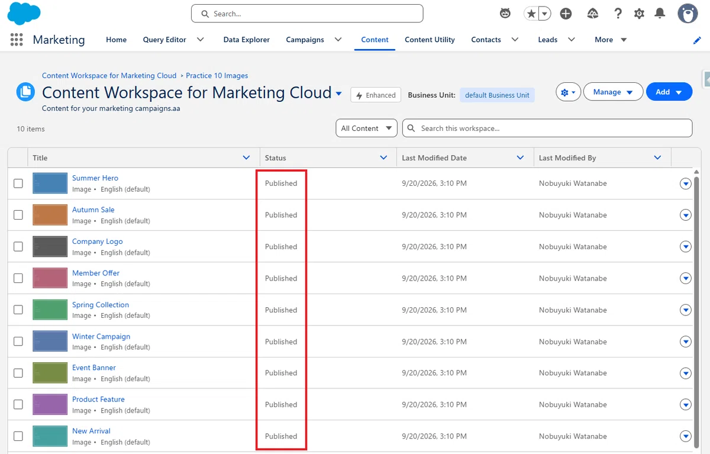Open the Favorites star icon
Viewport: 710px width, 454px height.
pos(531,14)
